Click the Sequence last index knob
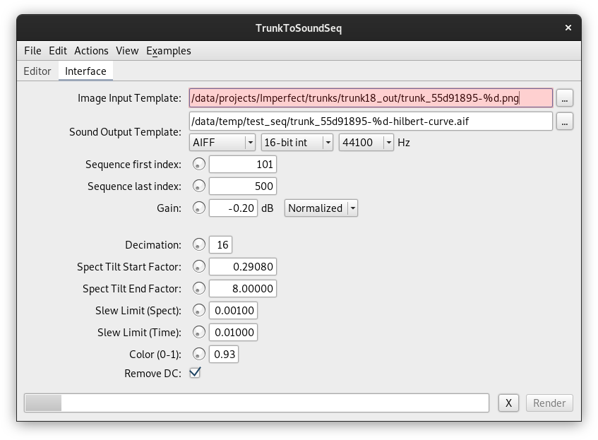Screen dimensions: 598x440 coord(199,186)
